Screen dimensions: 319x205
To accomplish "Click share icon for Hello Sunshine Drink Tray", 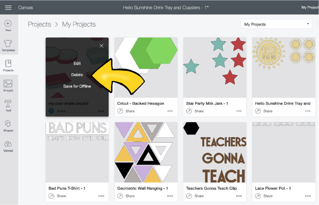I will [x=258, y=111].
